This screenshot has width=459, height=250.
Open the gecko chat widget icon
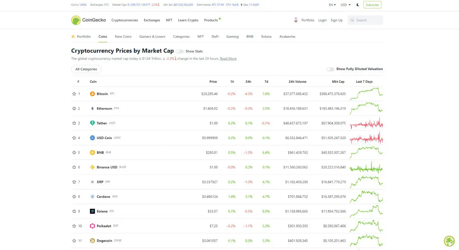click(x=449, y=241)
